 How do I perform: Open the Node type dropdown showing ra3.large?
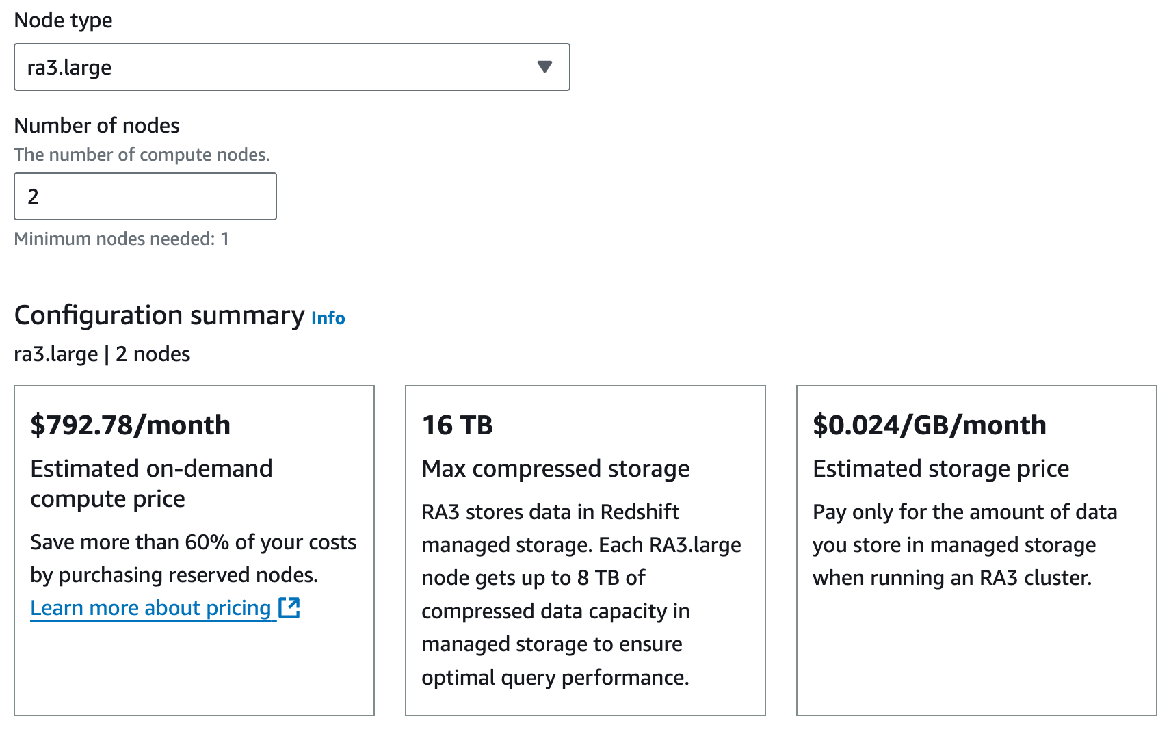(x=274, y=67)
